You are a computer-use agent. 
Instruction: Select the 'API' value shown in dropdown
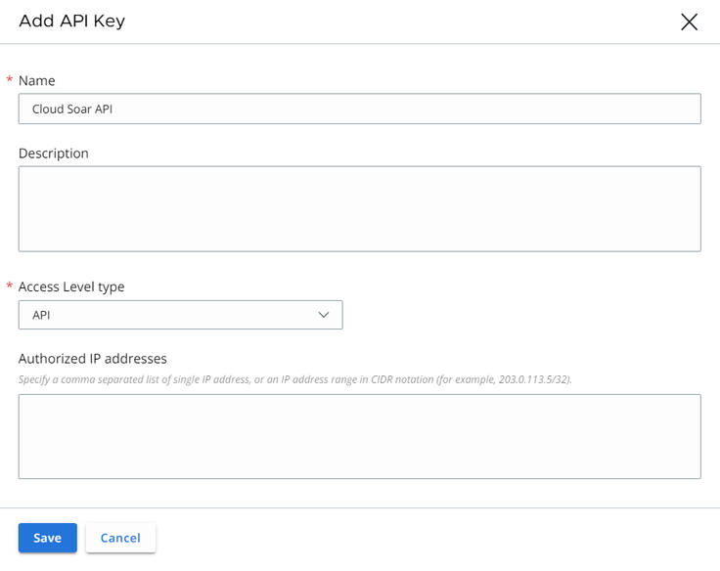point(41,315)
